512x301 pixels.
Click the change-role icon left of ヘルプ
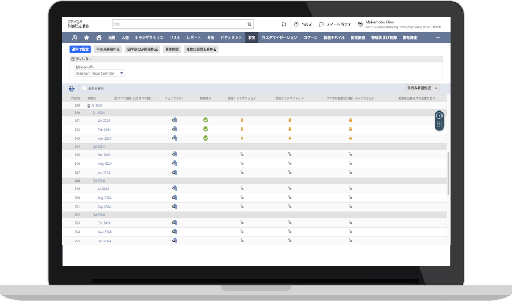point(283,24)
